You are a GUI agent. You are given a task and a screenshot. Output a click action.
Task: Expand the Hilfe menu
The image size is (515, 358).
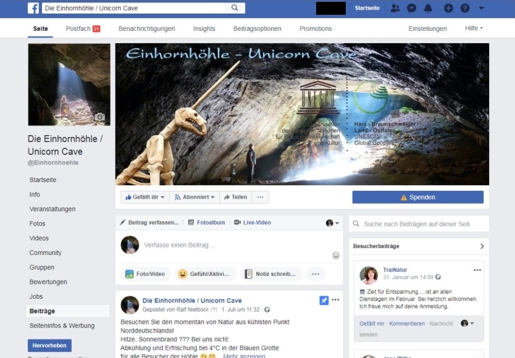pos(474,28)
